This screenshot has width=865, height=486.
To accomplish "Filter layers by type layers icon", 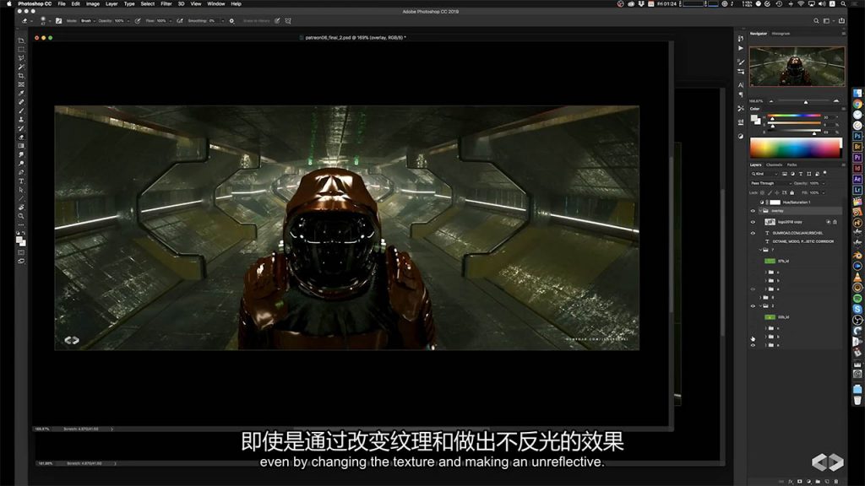I will click(801, 174).
